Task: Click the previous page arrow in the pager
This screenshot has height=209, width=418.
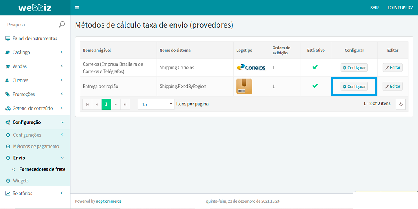Action: (x=97, y=104)
